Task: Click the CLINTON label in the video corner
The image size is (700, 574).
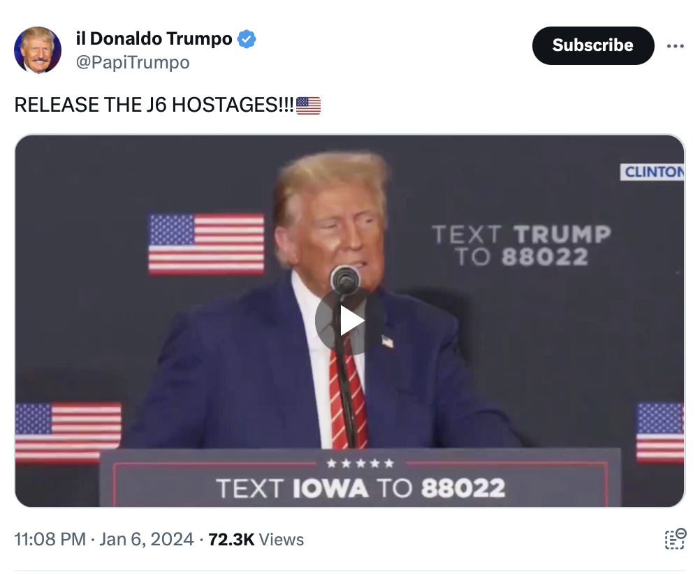Action: pos(652,172)
